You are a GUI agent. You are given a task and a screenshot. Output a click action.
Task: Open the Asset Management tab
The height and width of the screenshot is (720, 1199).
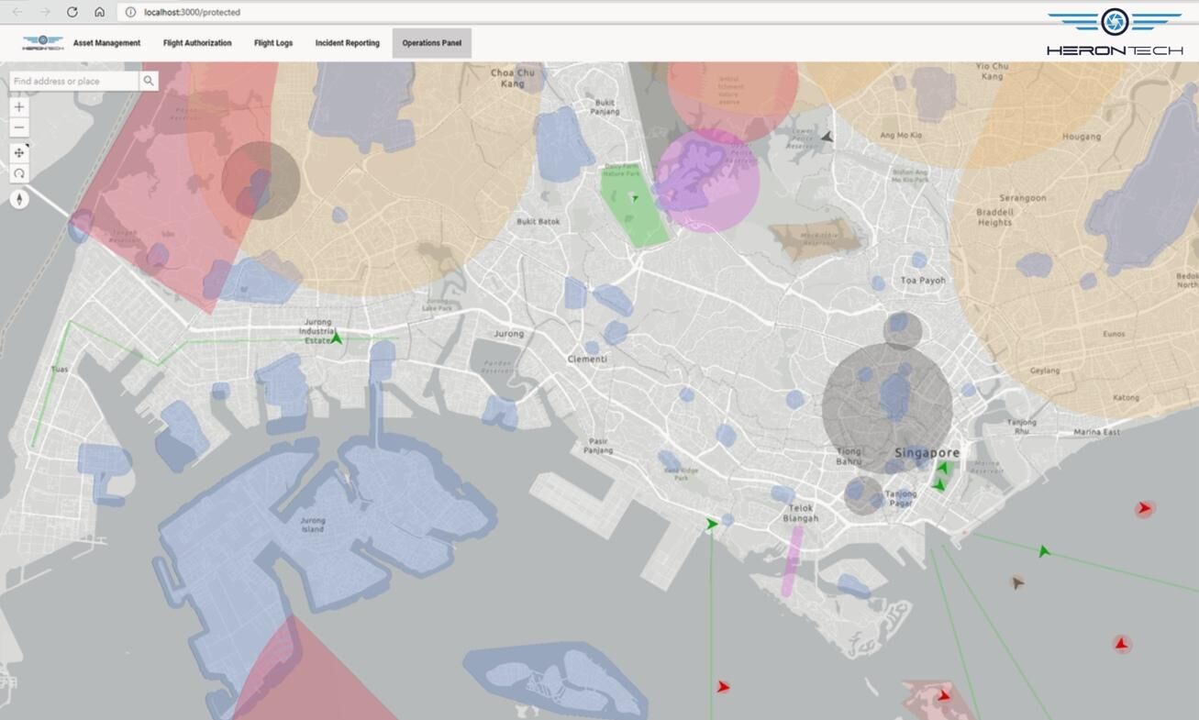click(107, 43)
